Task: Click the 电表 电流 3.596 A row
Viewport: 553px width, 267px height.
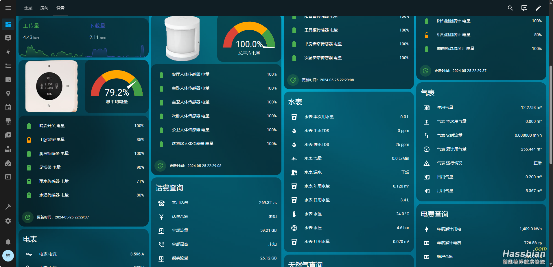Action: point(84,254)
